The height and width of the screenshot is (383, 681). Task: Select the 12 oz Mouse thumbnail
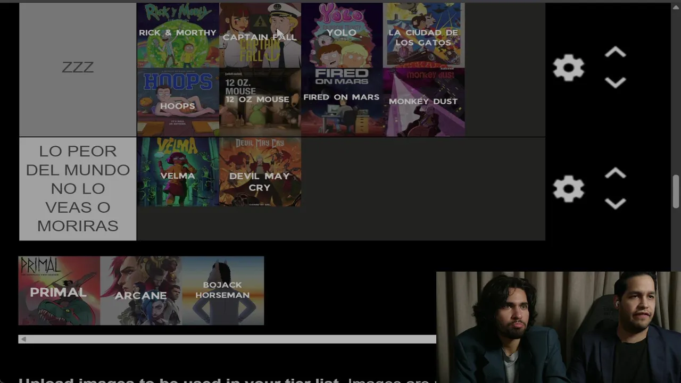(260, 102)
